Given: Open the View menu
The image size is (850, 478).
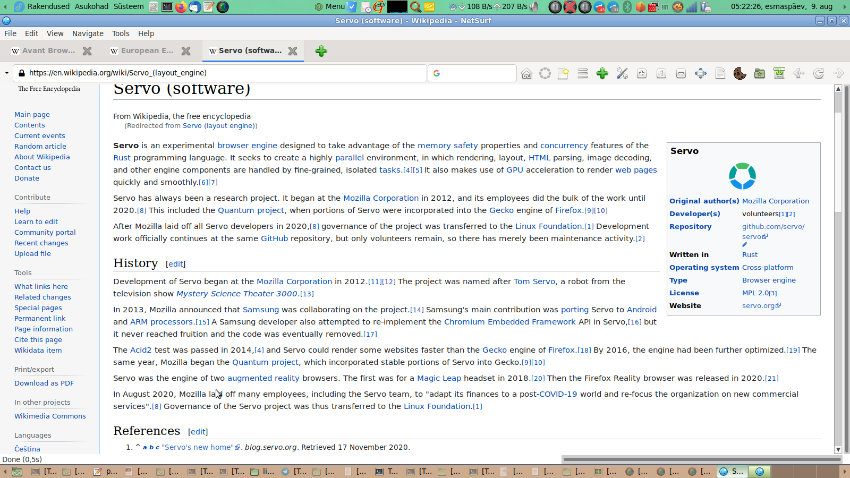Looking at the screenshot, I should point(55,33).
